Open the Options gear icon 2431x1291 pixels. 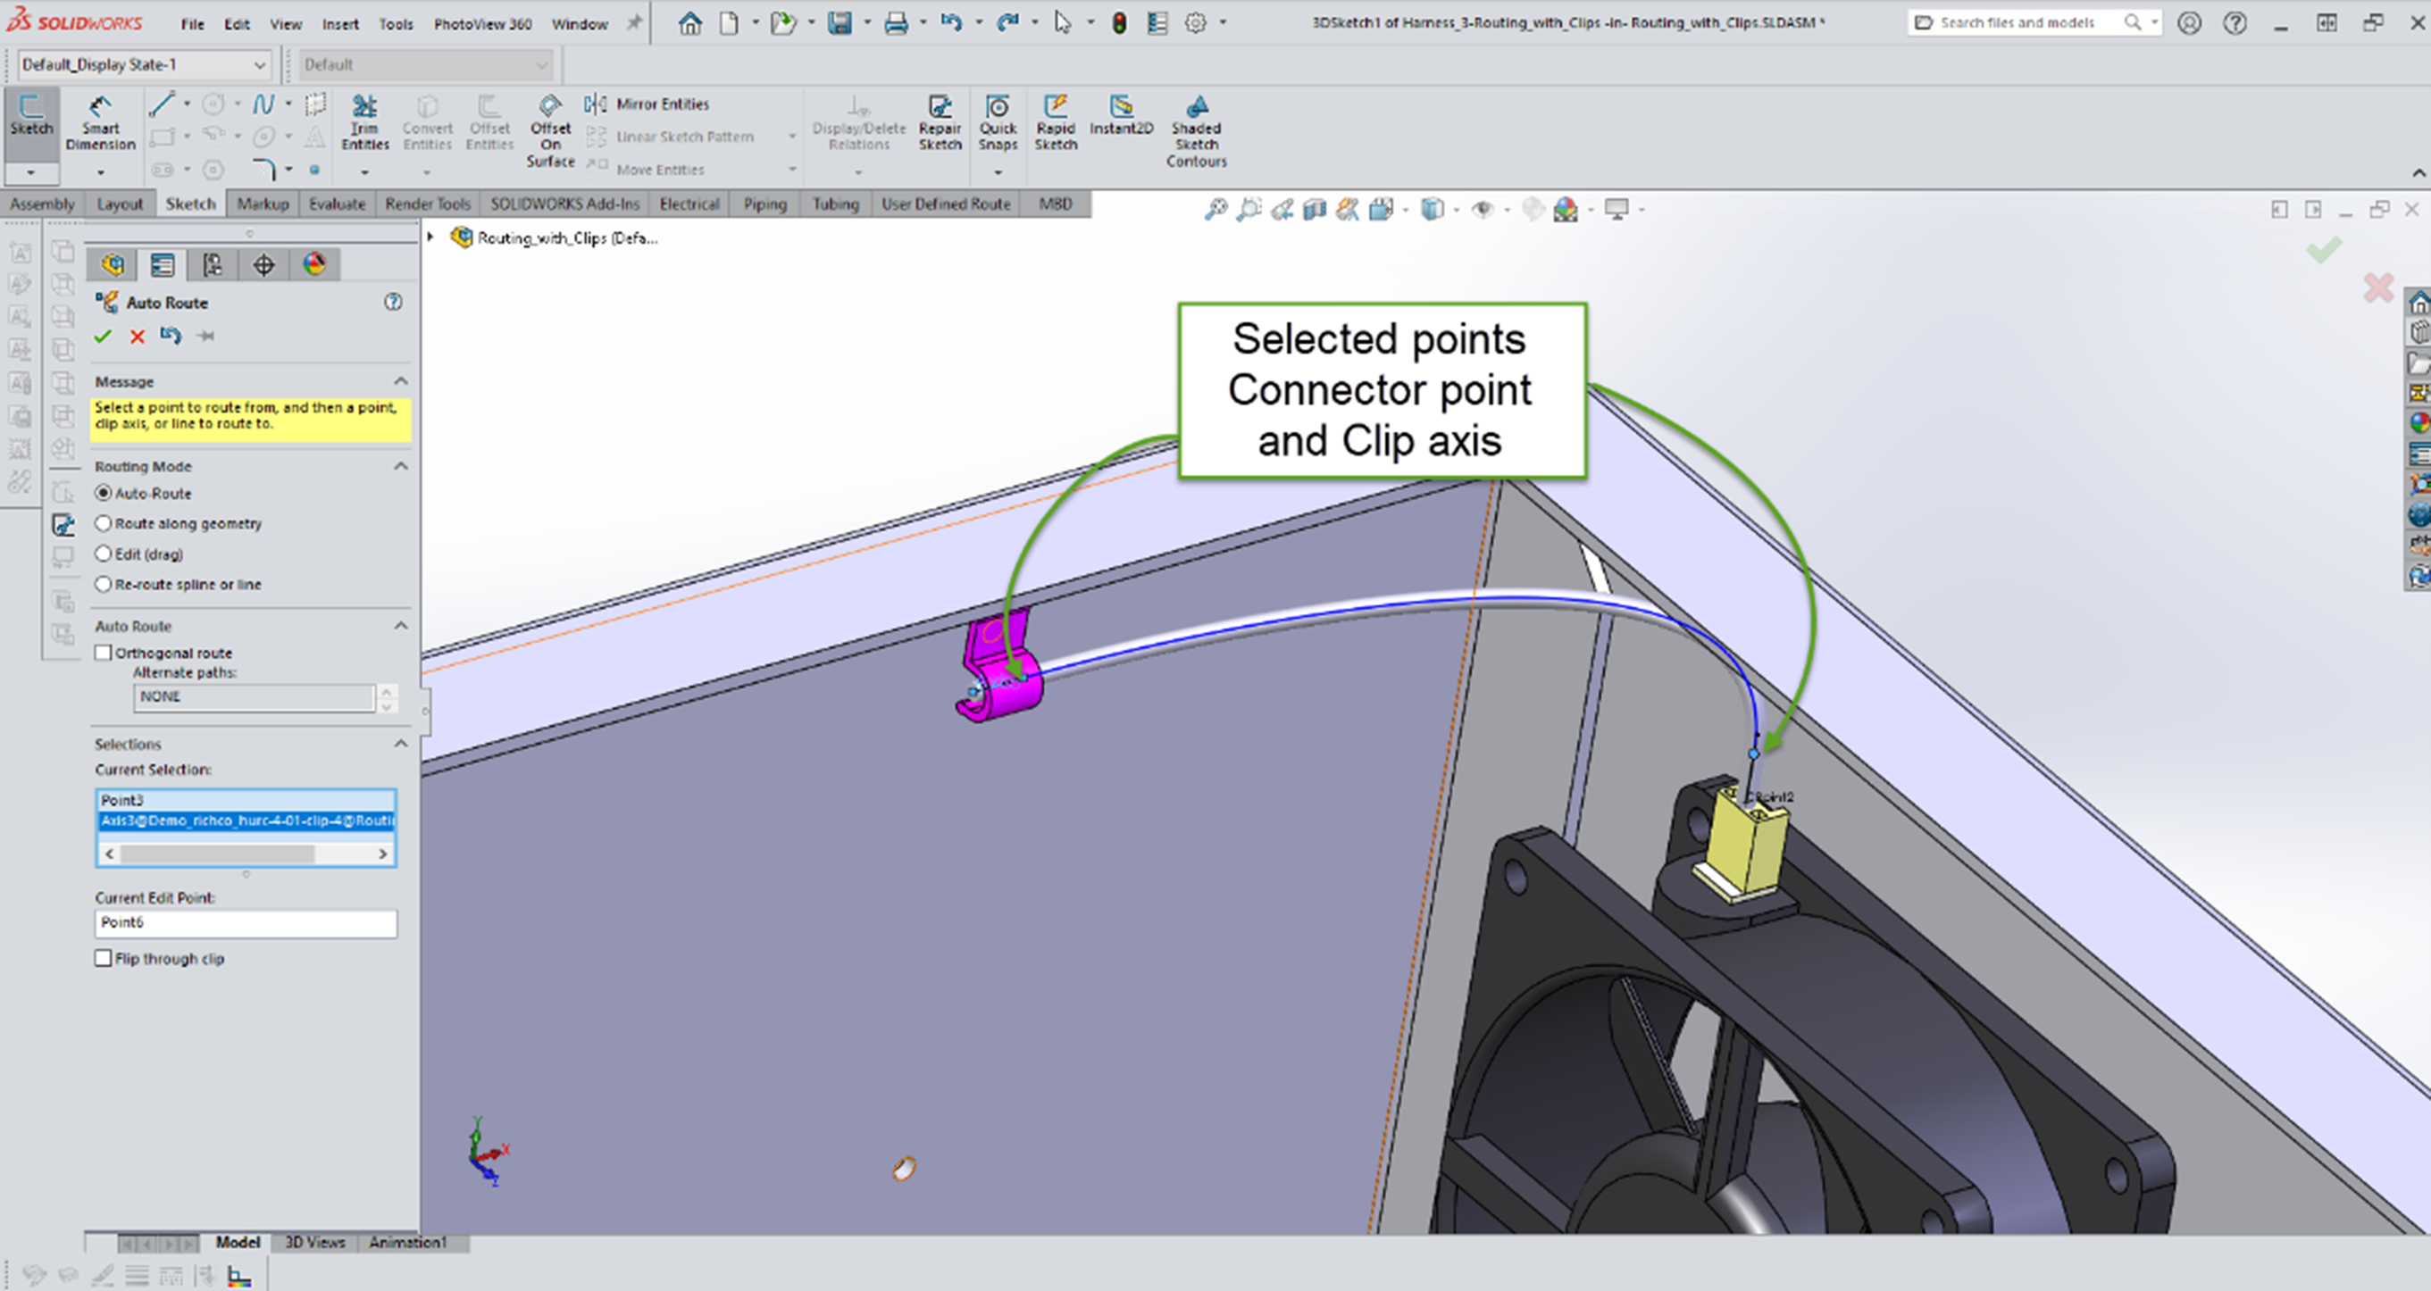1196,22
